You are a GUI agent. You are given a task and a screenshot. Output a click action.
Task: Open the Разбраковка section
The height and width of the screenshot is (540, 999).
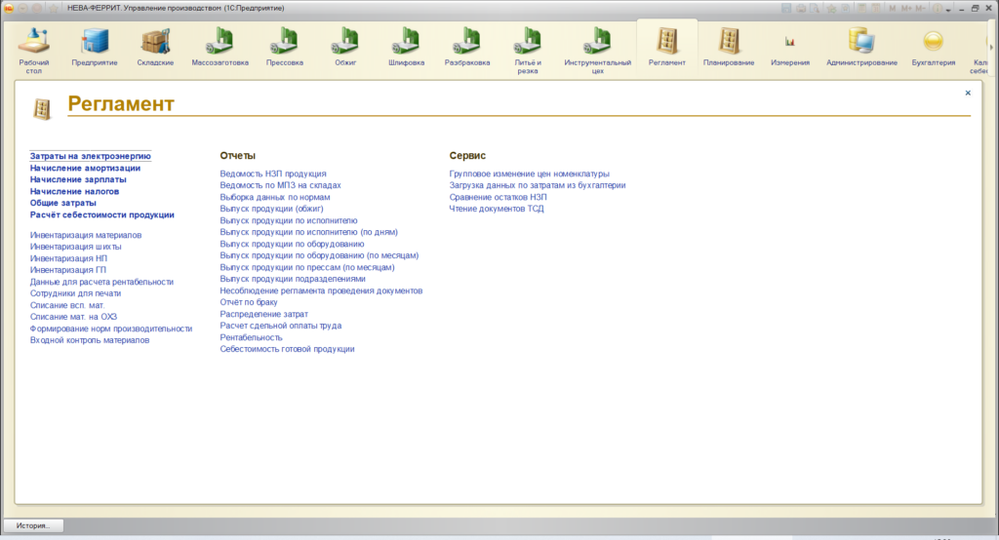pos(467,47)
